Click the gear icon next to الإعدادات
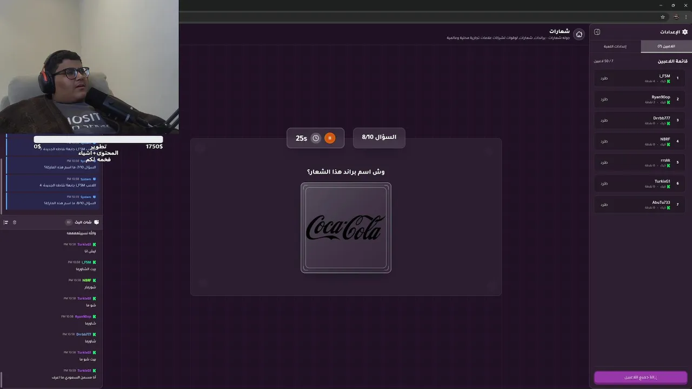 click(x=685, y=32)
